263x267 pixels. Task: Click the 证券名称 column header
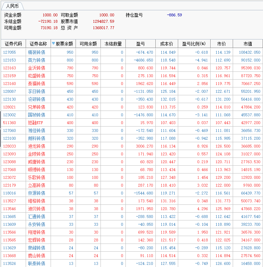coord(38,44)
